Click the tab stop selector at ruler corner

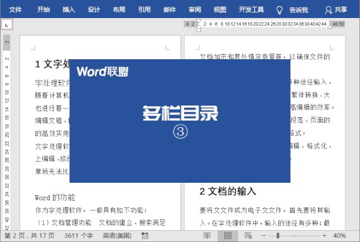[x=7, y=25]
